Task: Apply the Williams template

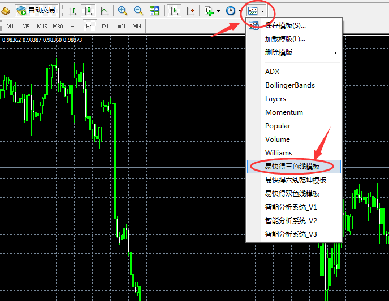Action: coord(294,153)
